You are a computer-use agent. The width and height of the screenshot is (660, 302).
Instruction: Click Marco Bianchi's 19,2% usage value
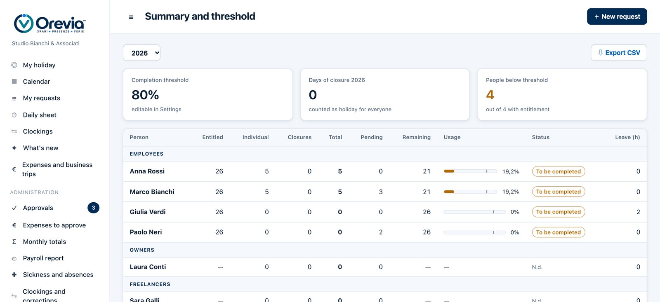tap(511, 192)
